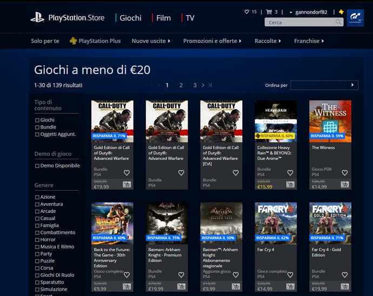The width and height of the screenshot is (373, 296).
Task: Check the Arcade genre filter
Action: click(x=37, y=212)
